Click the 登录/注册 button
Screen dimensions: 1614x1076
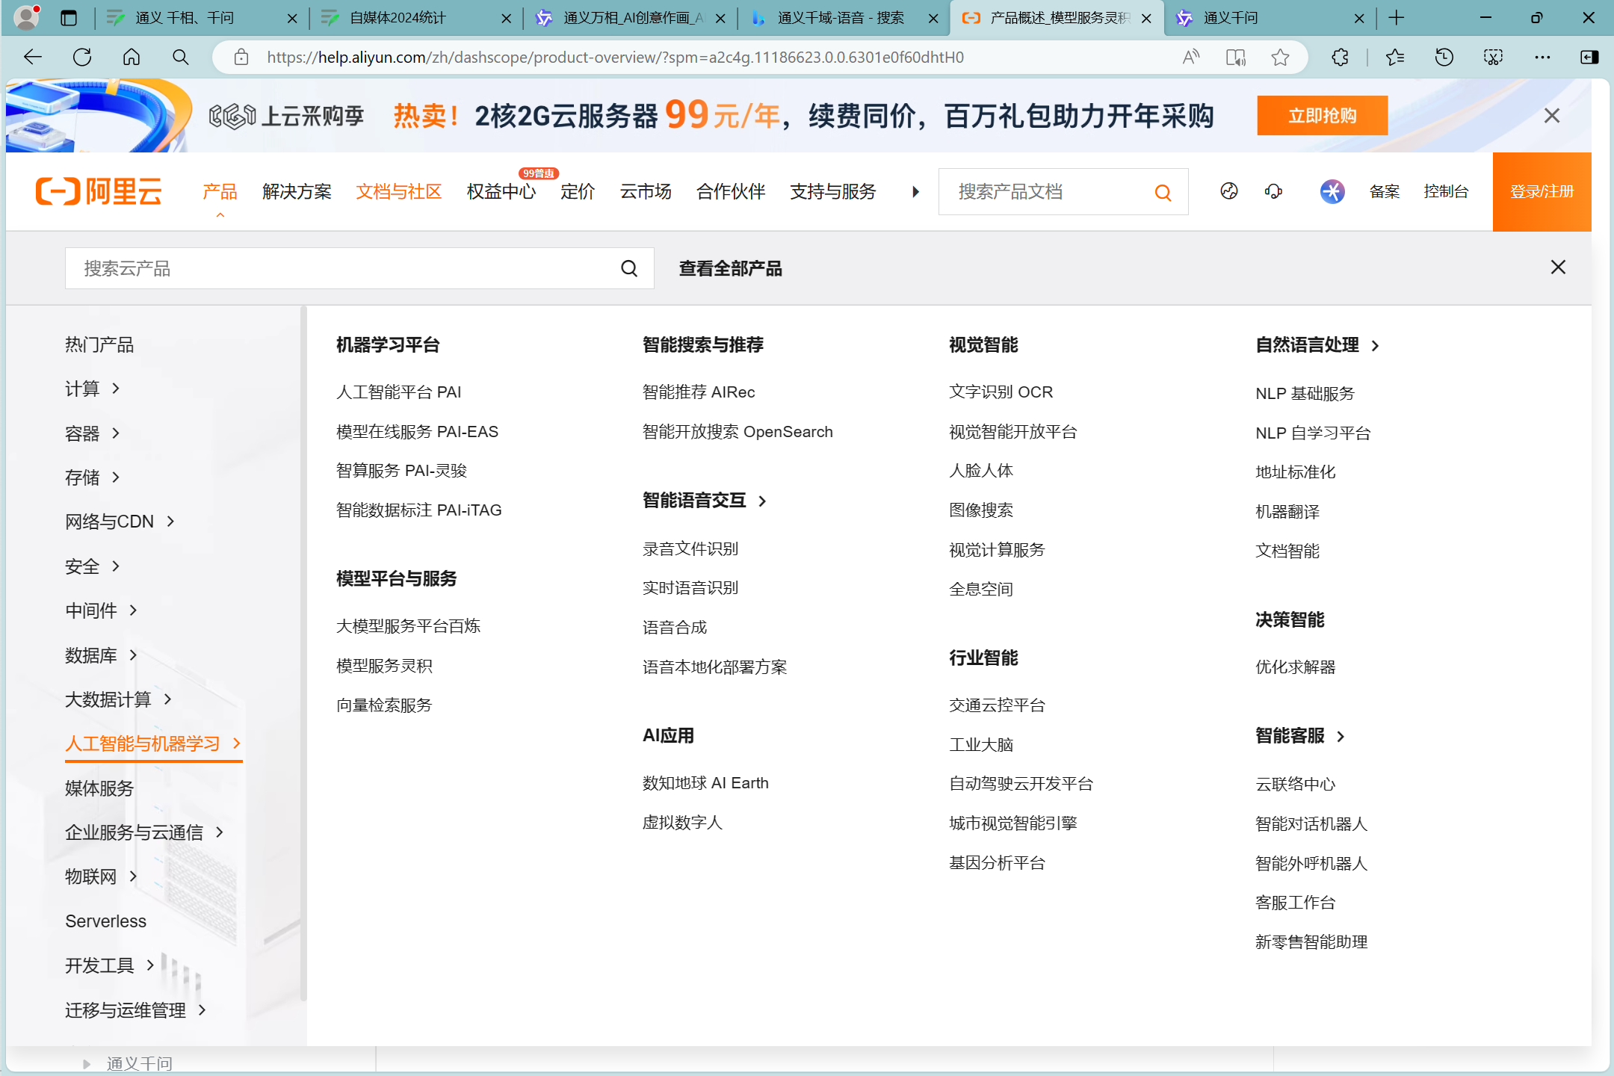click(x=1542, y=192)
